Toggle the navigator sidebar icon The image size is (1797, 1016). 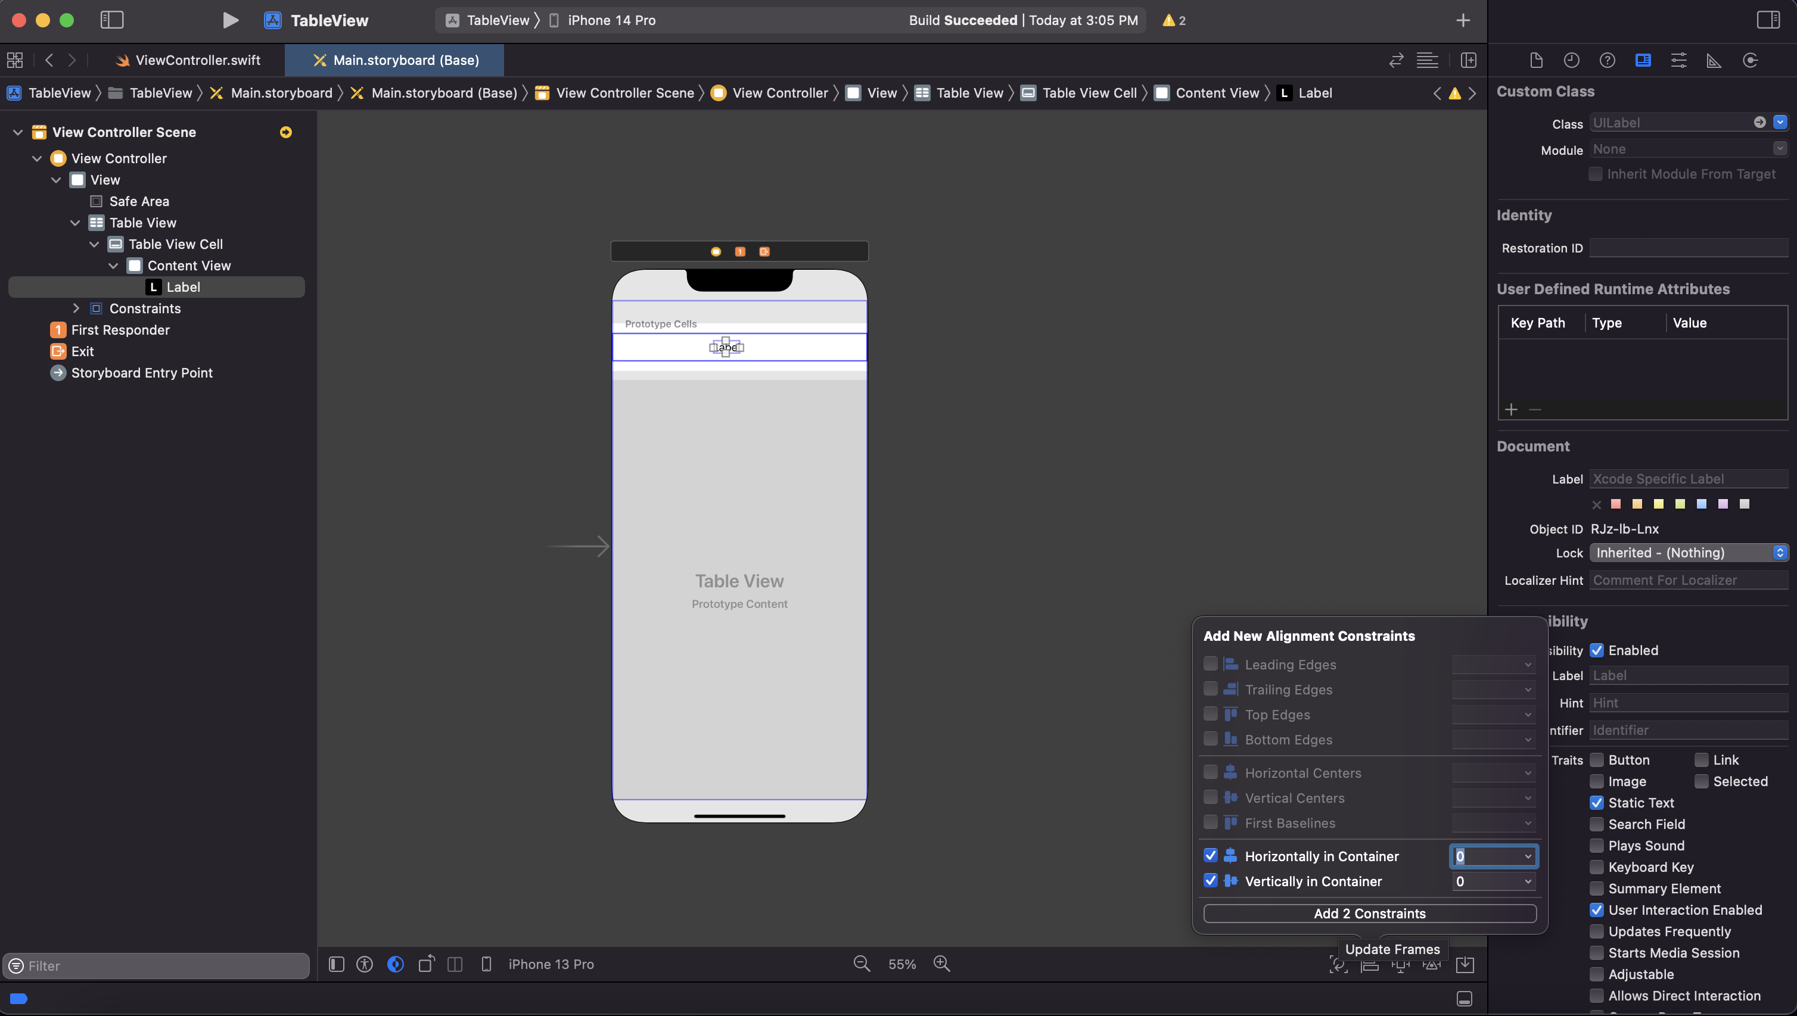pyautogui.click(x=111, y=20)
